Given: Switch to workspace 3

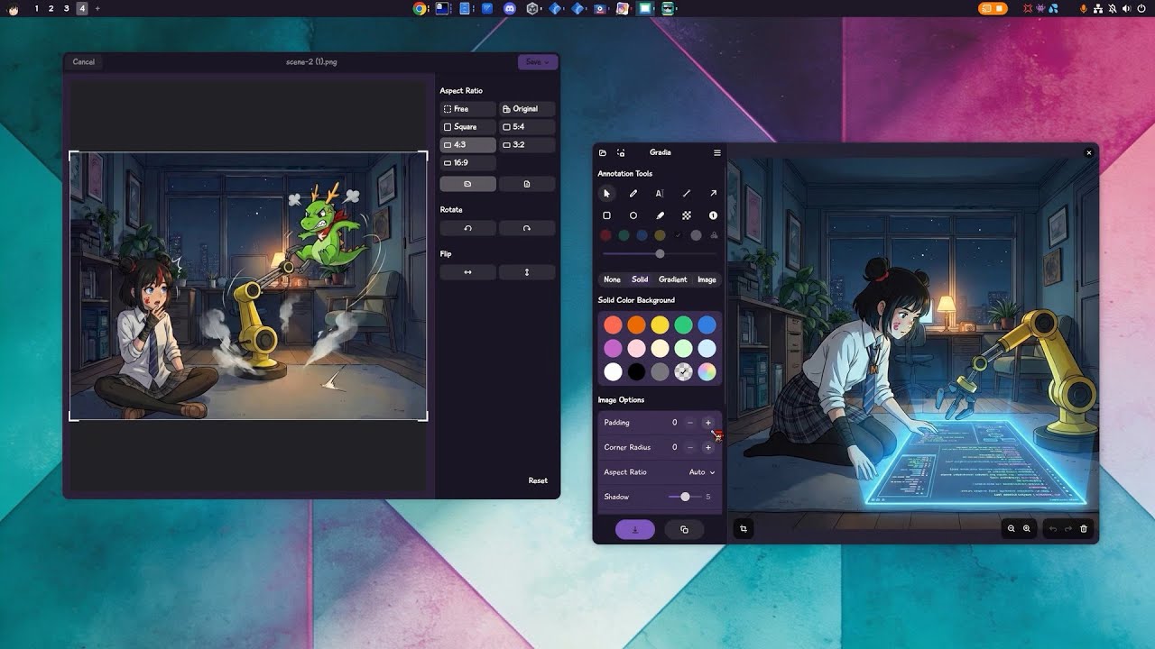Looking at the screenshot, I should pos(66,8).
